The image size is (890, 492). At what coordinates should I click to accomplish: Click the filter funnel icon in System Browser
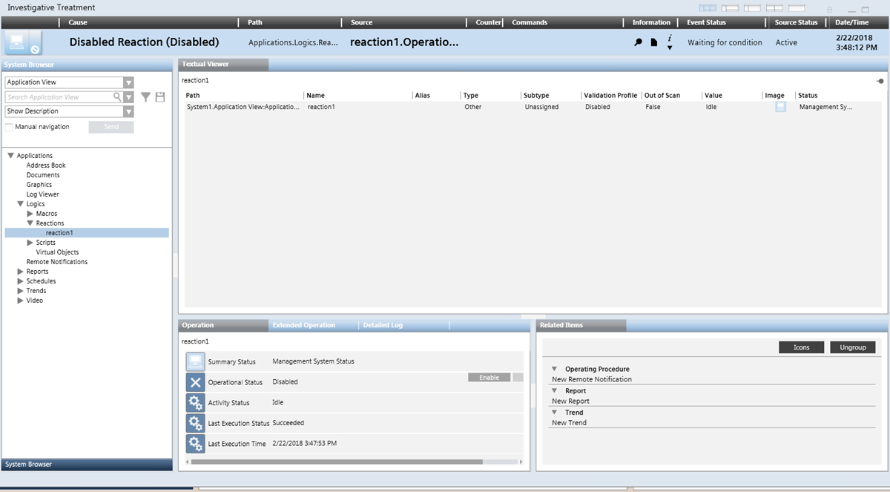tap(146, 97)
